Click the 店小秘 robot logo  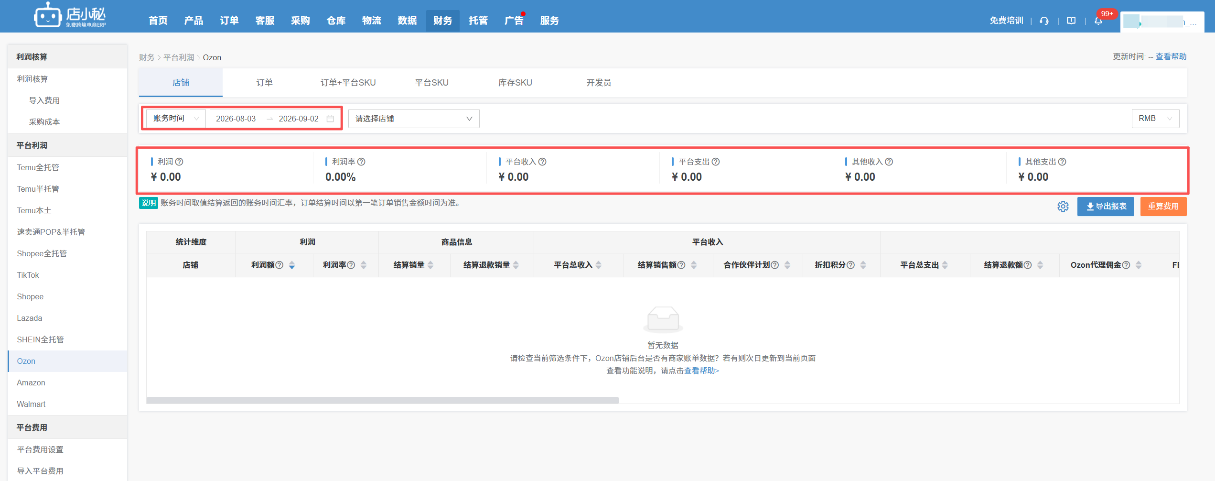click(70, 16)
